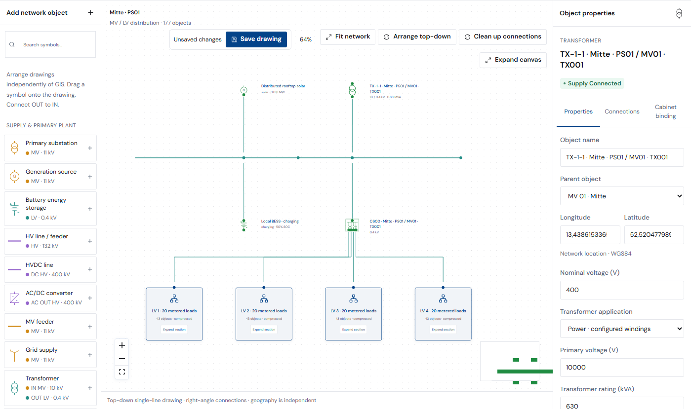Image resolution: width=691 pixels, height=409 pixels.
Task: Click the Primary substation symbol icon
Action: click(15, 148)
